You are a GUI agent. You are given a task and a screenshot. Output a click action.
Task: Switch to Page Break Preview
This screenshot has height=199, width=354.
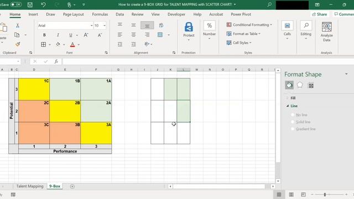pyautogui.click(x=303, y=194)
